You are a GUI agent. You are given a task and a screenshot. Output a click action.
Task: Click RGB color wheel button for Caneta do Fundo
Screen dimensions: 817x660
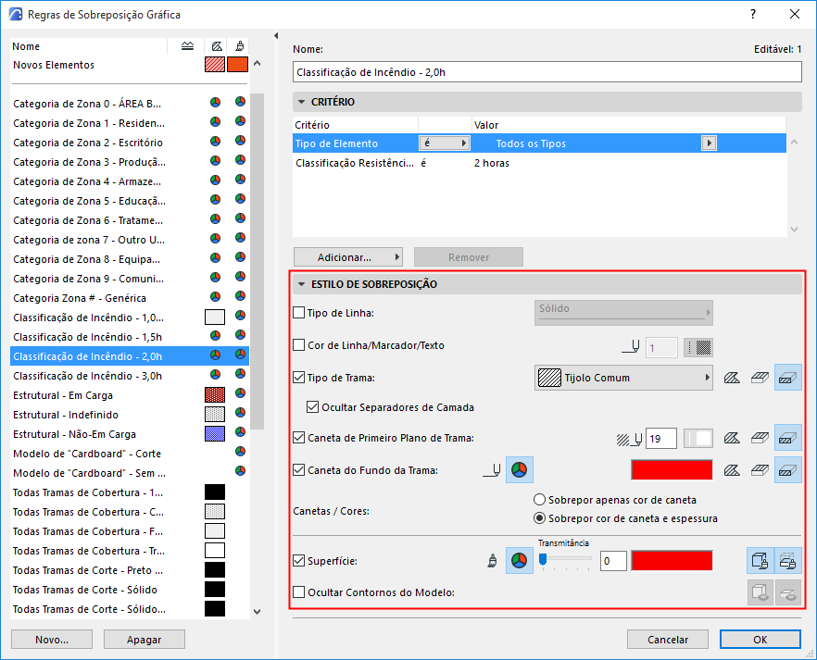(x=519, y=470)
